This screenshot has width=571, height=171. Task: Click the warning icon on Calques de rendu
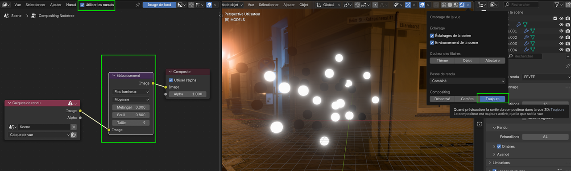[x=70, y=103]
